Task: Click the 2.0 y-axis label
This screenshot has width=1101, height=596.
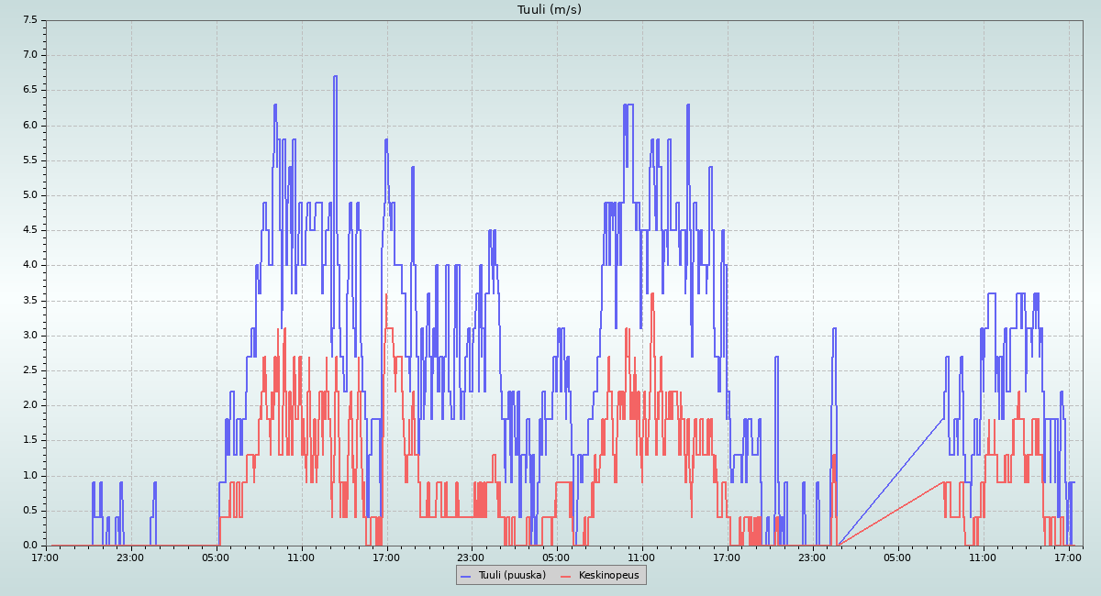Action: 29,405
